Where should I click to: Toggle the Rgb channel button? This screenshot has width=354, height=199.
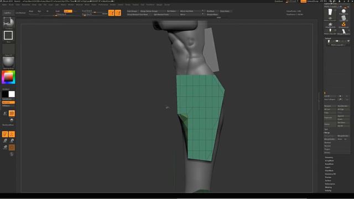tap(39, 11)
